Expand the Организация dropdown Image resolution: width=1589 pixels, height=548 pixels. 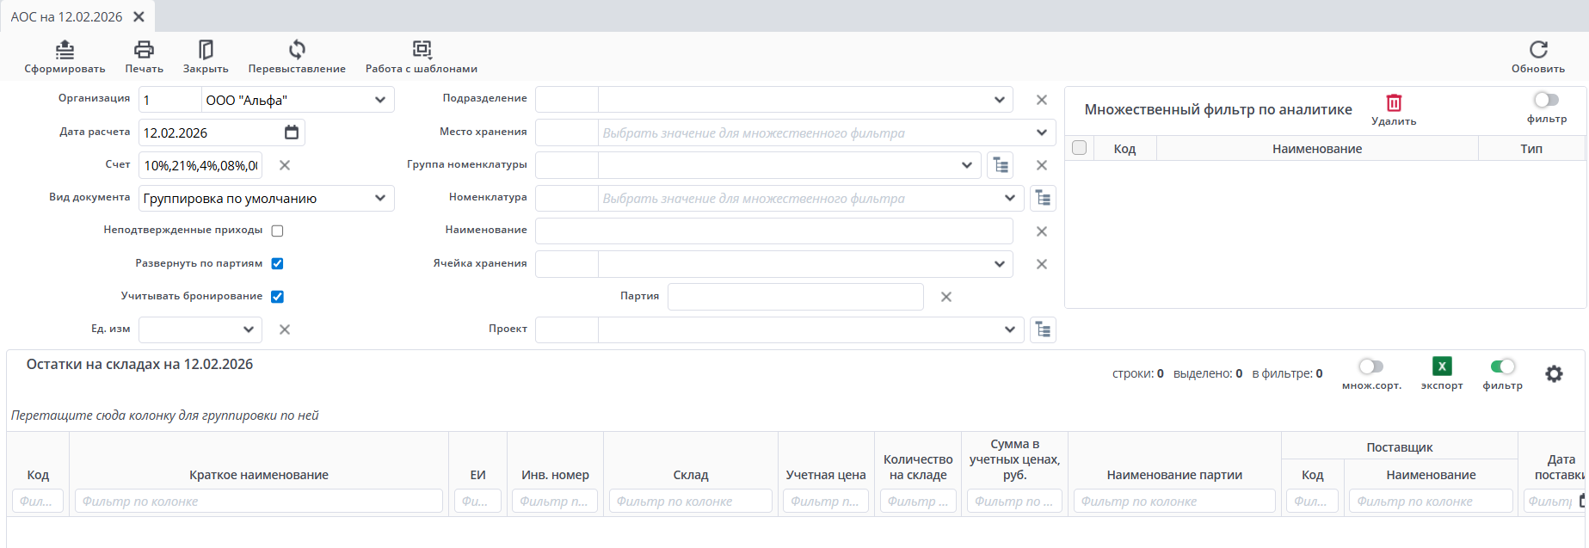click(x=380, y=100)
